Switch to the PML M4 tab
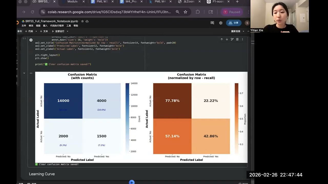Viewport: 328px width, 184px height. point(160,2)
